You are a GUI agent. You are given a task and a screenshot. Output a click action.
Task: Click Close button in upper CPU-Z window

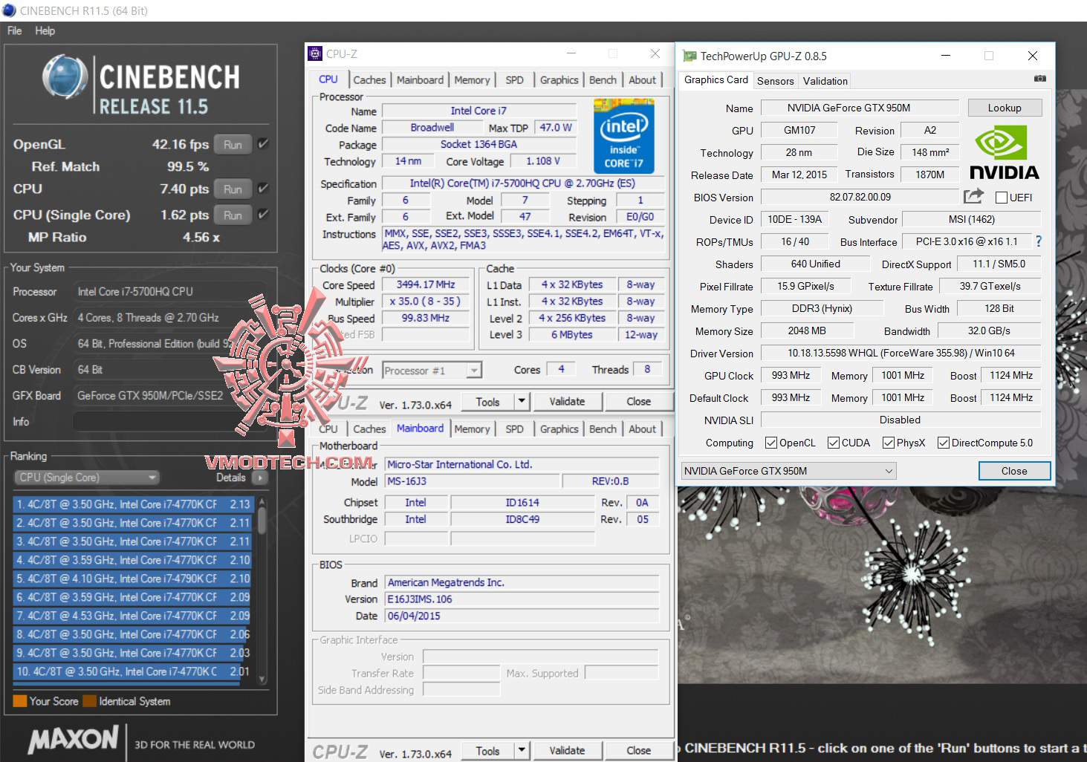coord(638,402)
